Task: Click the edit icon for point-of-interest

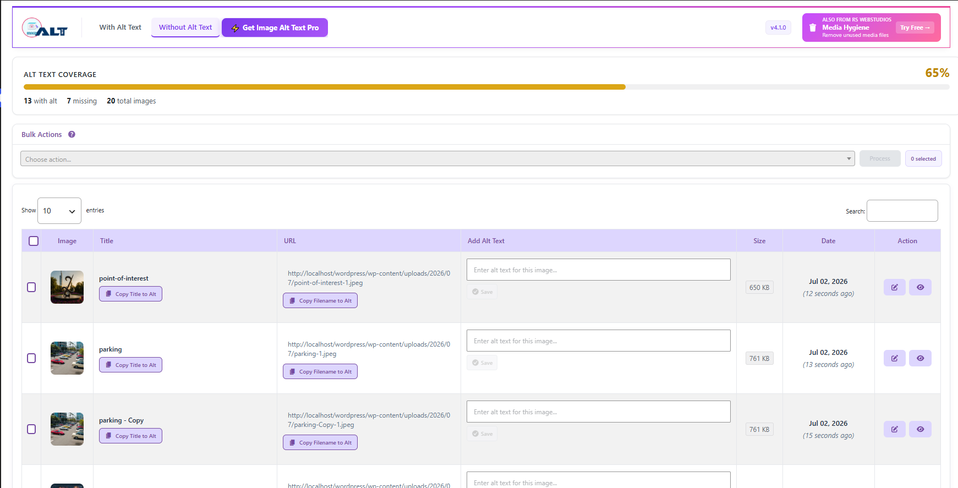Action: tap(895, 287)
